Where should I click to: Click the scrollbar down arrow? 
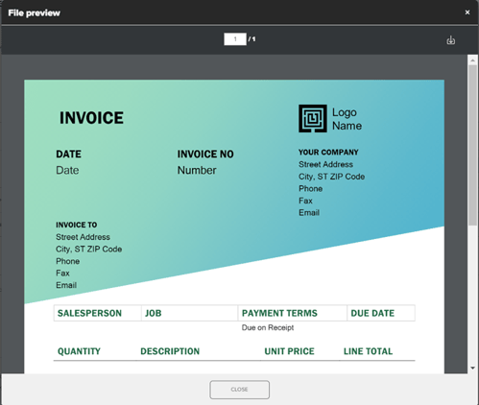click(x=472, y=369)
